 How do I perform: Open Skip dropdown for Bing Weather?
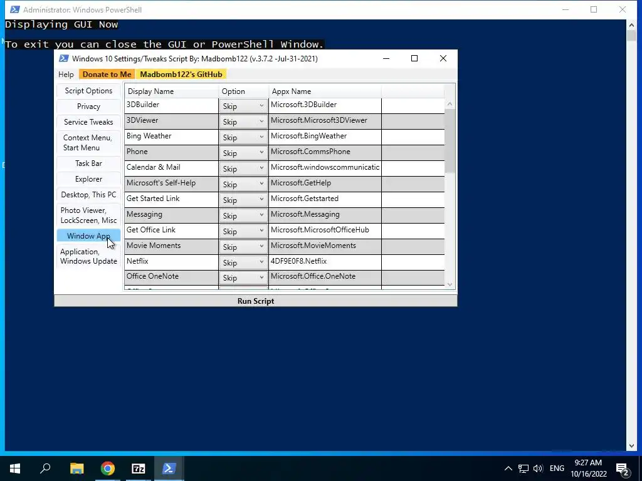[243, 137]
